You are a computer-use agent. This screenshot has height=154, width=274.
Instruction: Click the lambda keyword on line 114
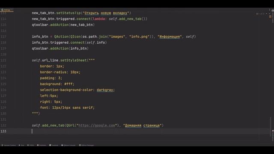(99, 19)
